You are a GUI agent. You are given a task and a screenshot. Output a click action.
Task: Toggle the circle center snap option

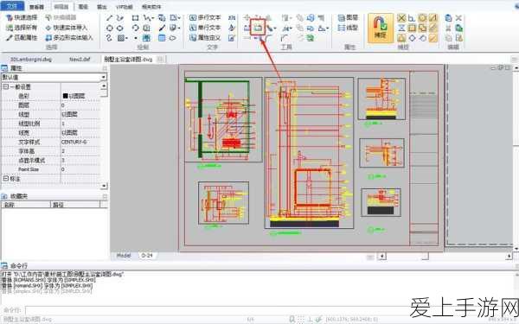click(x=422, y=18)
